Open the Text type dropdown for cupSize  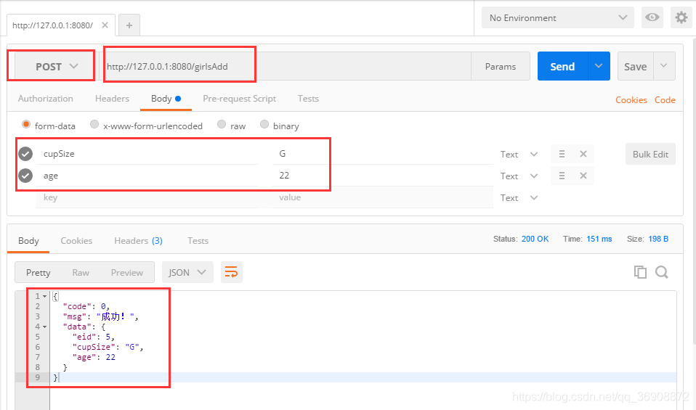(x=519, y=155)
